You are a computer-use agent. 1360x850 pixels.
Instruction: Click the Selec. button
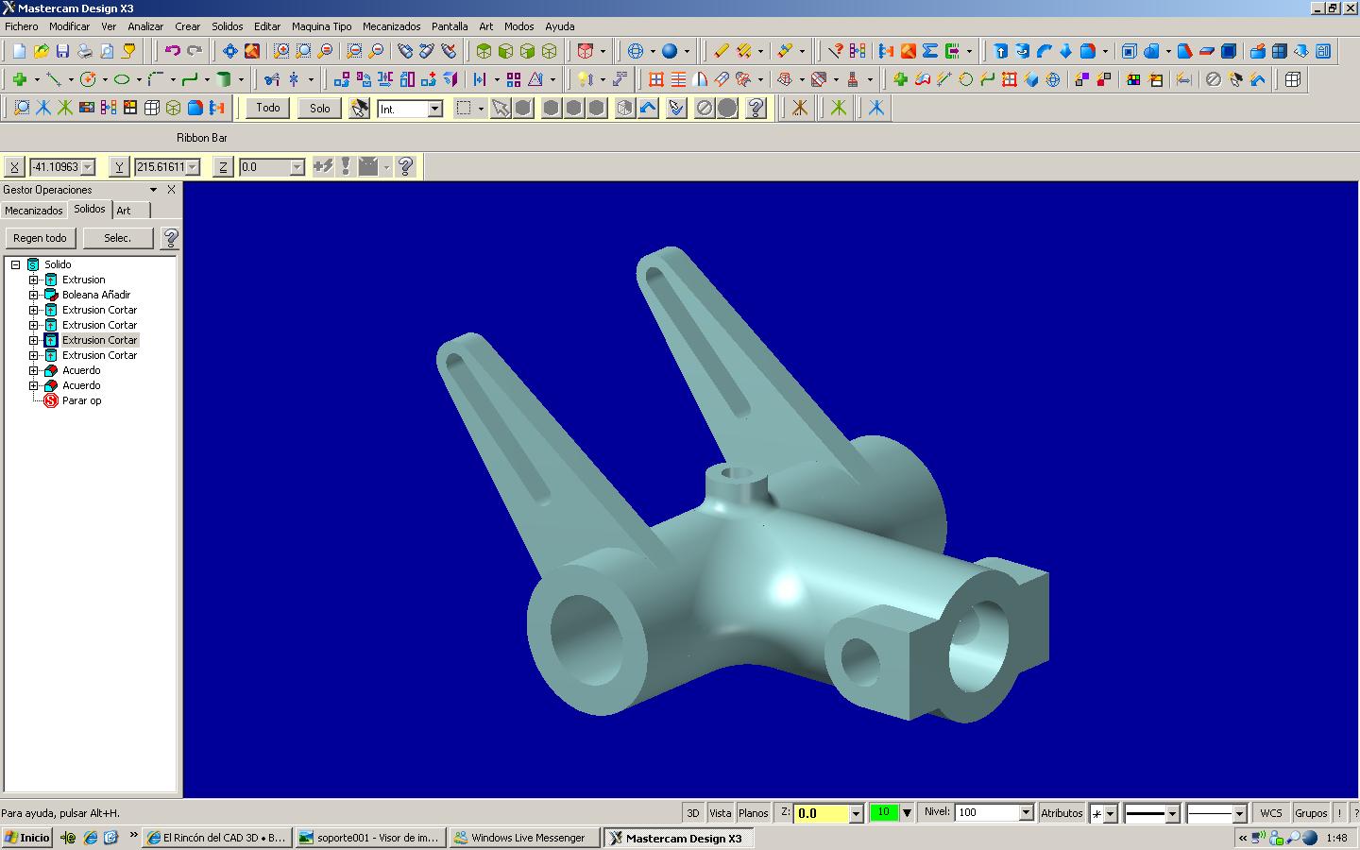pyautogui.click(x=118, y=238)
